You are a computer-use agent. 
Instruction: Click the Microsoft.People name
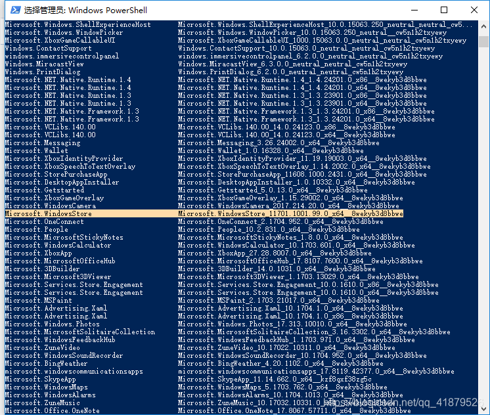click(x=37, y=229)
